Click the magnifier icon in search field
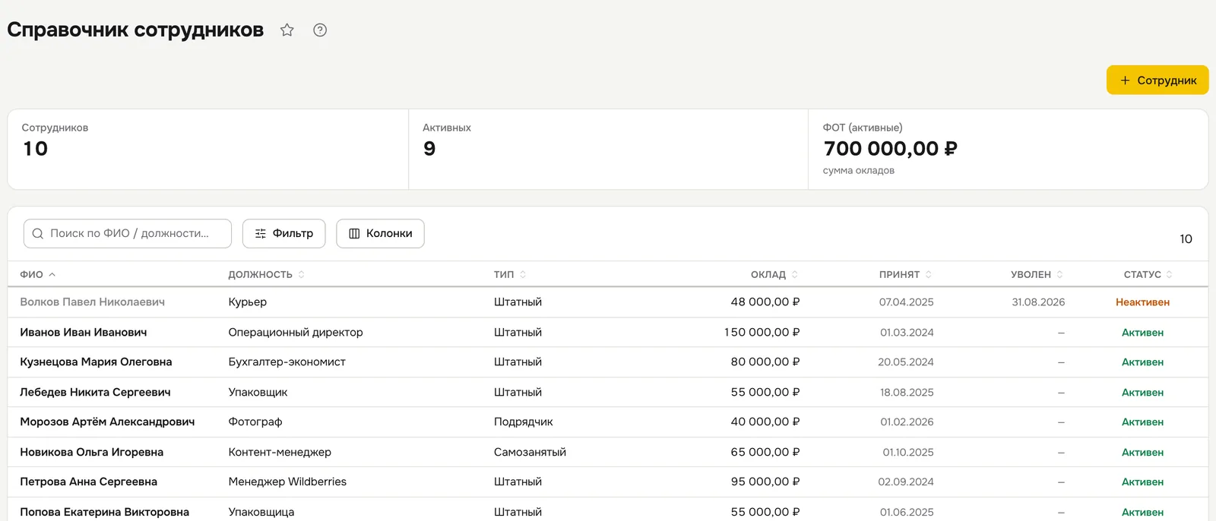 pos(38,234)
